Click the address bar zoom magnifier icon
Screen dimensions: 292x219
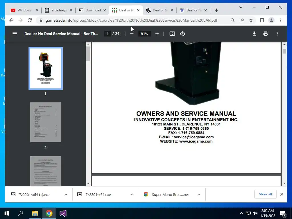[x=233, y=20]
